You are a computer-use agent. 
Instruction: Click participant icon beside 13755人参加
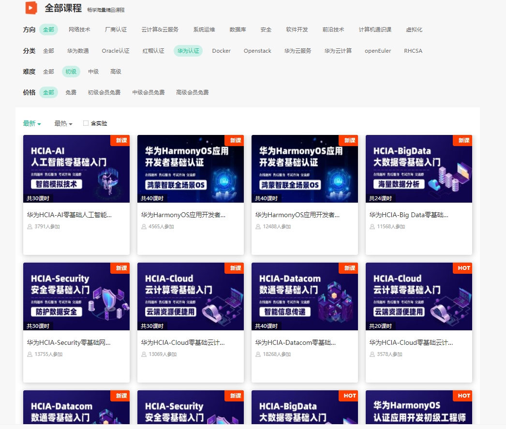click(x=30, y=355)
